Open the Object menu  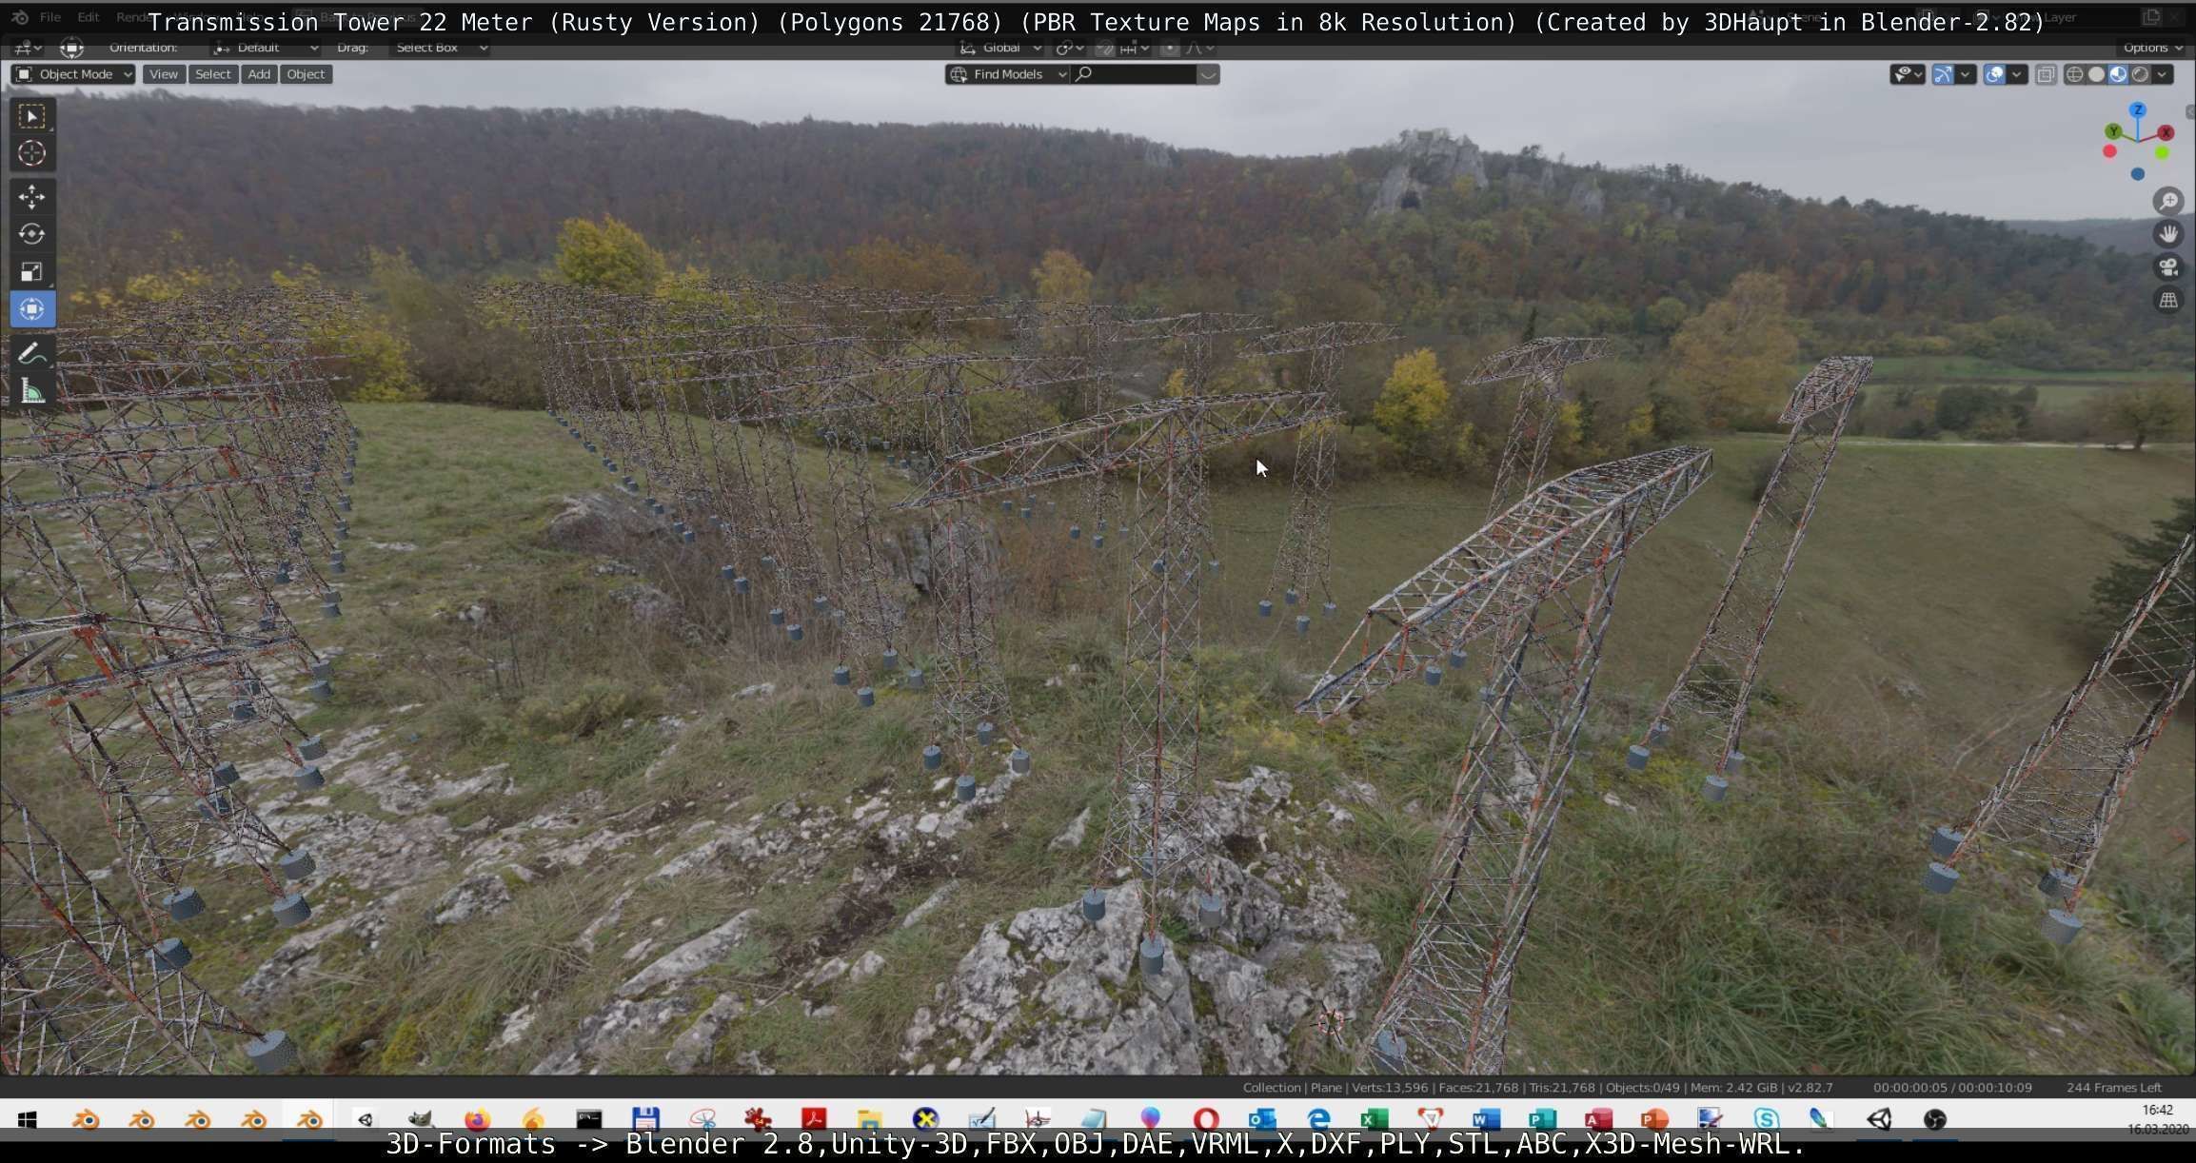click(x=306, y=74)
